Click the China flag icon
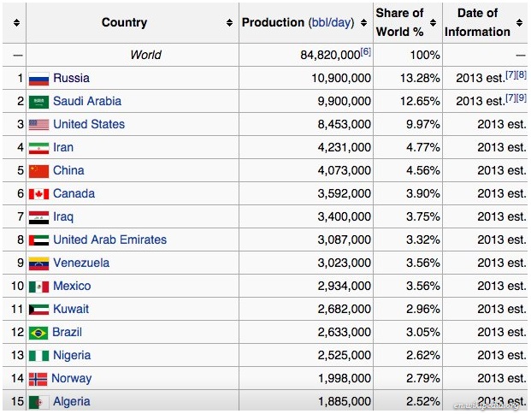531x414 pixels. 38,171
